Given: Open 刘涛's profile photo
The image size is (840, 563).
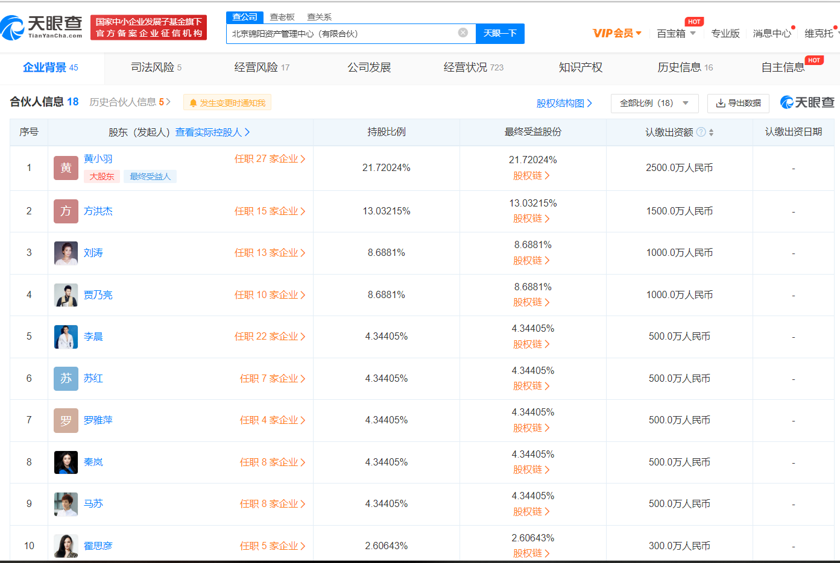Looking at the screenshot, I should (66, 253).
